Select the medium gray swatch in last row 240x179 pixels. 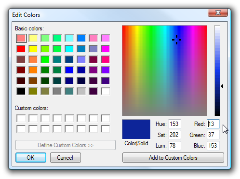(x=57, y=91)
